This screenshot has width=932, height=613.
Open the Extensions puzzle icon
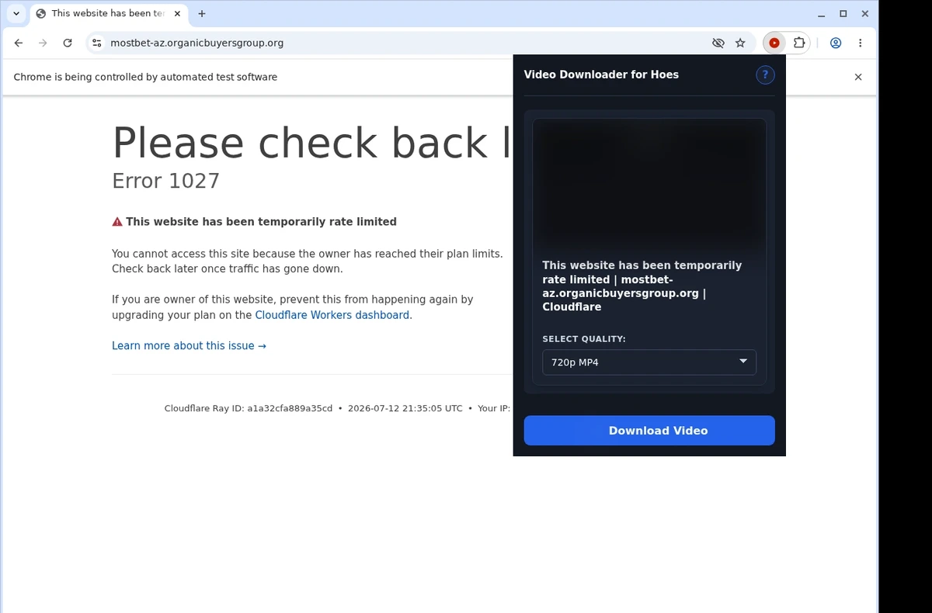click(x=798, y=43)
